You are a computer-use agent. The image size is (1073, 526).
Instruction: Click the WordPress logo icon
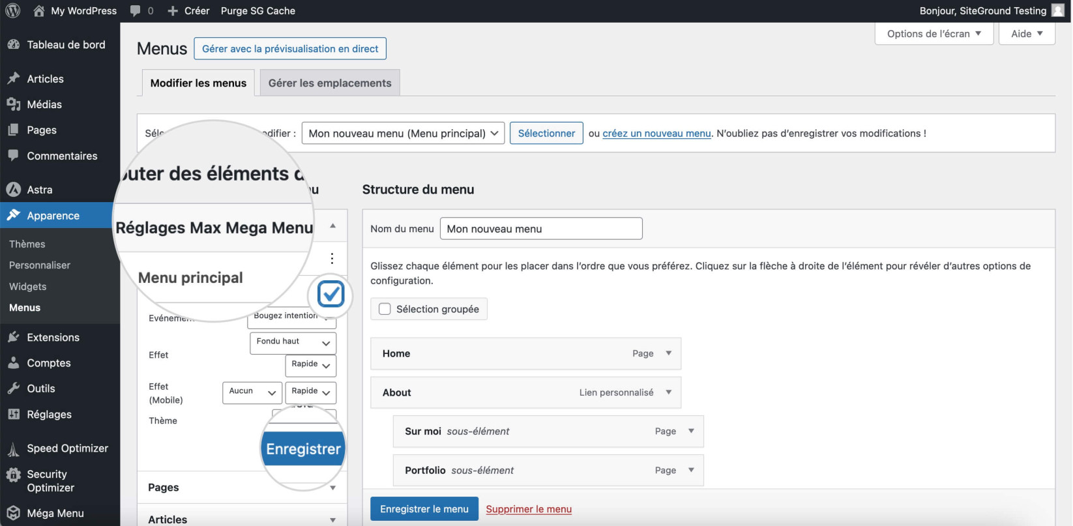pyautogui.click(x=13, y=10)
